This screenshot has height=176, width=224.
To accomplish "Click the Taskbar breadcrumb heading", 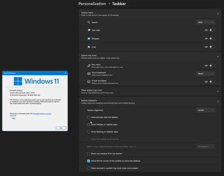I will click(119, 4).
